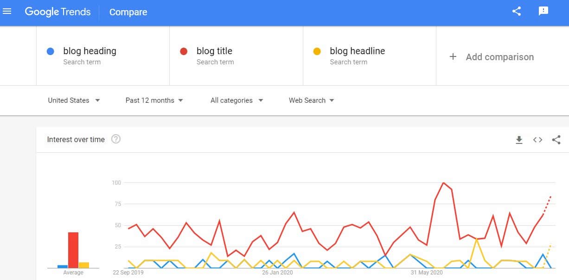Image resolution: width=569 pixels, height=280 pixels.
Task: Click the embed code icon
Action: (537, 140)
